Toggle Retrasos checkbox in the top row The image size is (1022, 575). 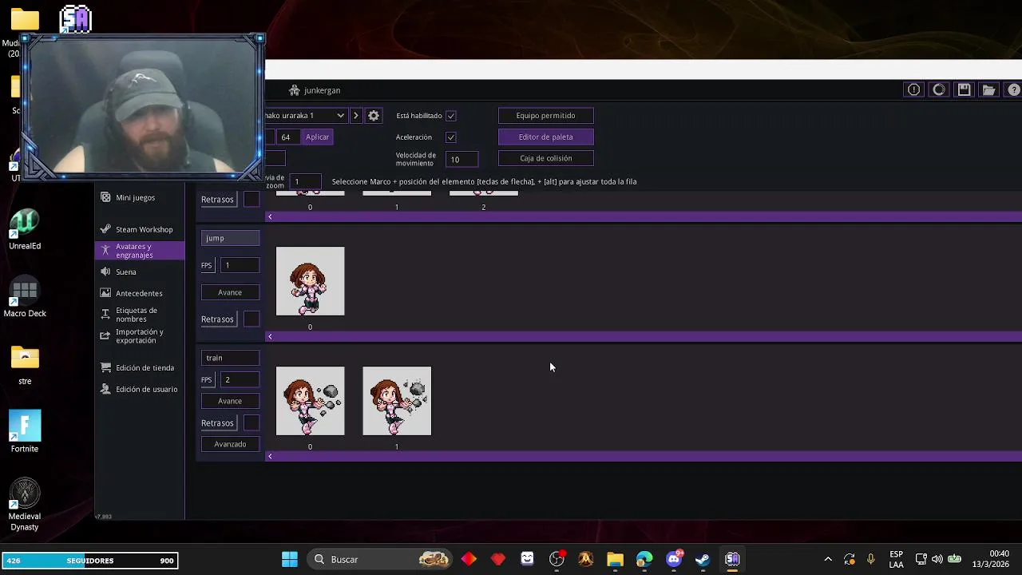(x=252, y=200)
